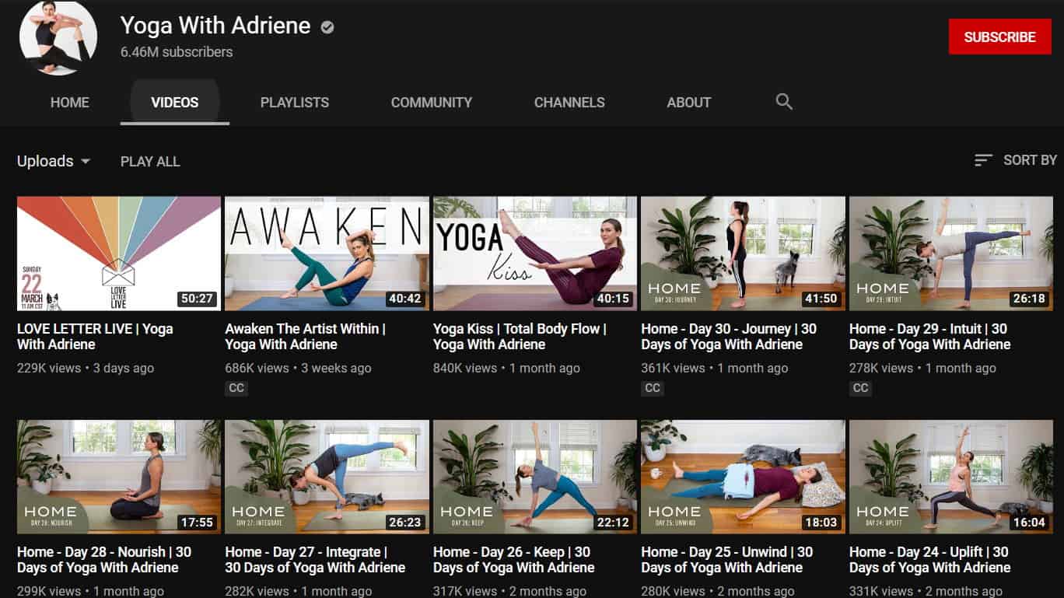Click the Yoga With Adriene channel avatar
The height and width of the screenshot is (598, 1064).
(58, 37)
